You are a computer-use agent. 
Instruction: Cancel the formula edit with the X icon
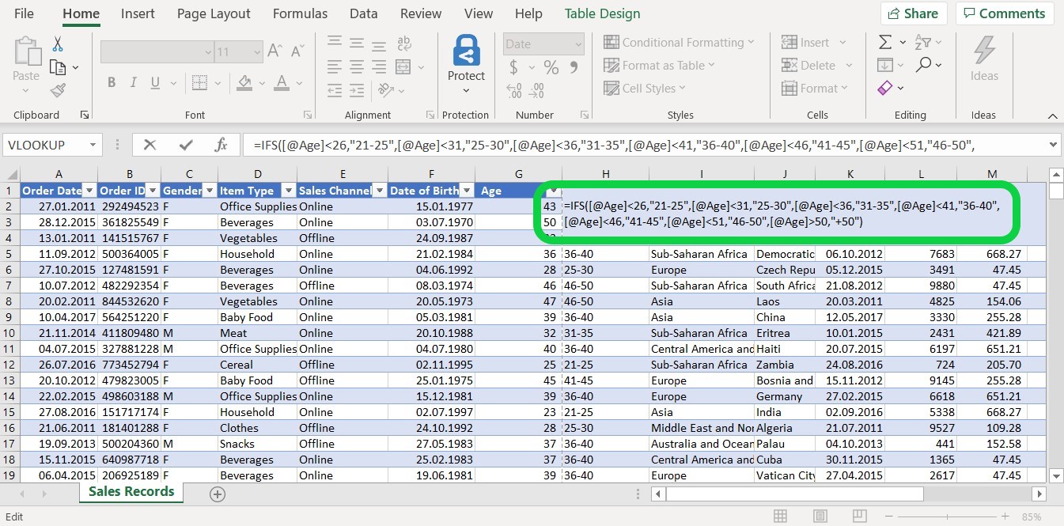pyautogui.click(x=150, y=145)
